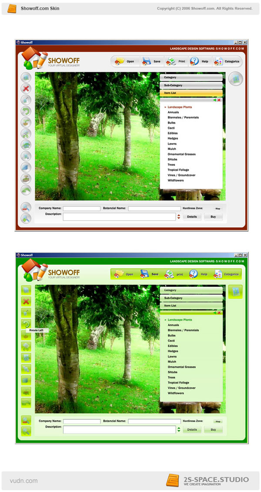Click the Hardiness Zone Map button, red skin window
This screenshot has width=261, height=492.
click(x=218, y=209)
